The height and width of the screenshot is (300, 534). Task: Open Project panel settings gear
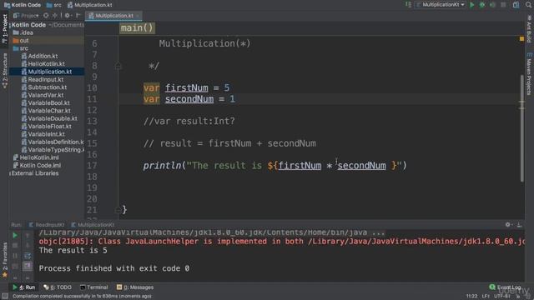click(x=68, y=16)
